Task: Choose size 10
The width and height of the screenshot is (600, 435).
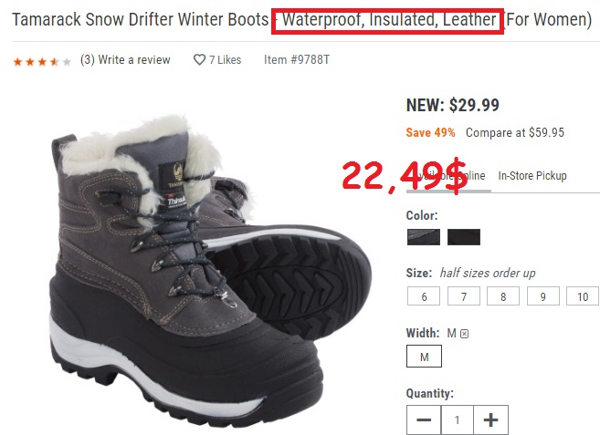Action: [583, 296]
